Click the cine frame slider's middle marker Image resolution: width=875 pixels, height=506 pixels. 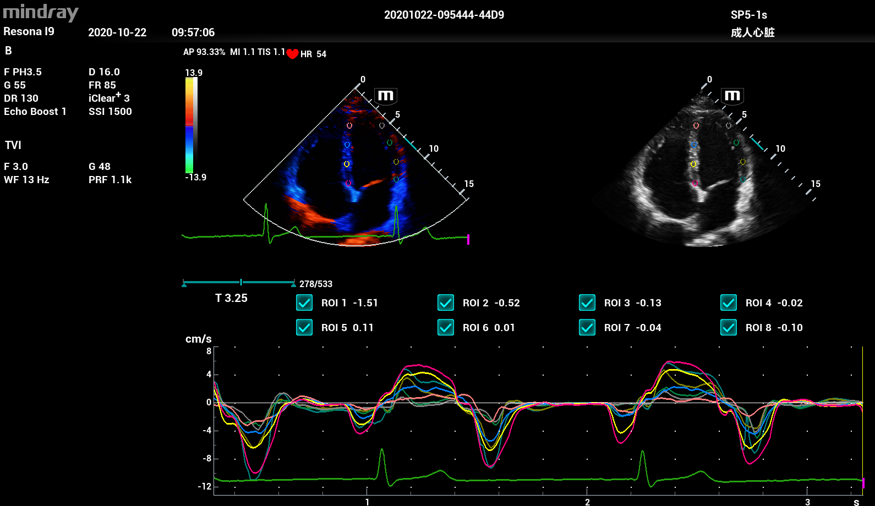[241, 282]
